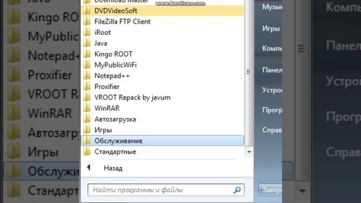
Task: Click the Завершение работы shutdown button
Action: click(271, 190)
